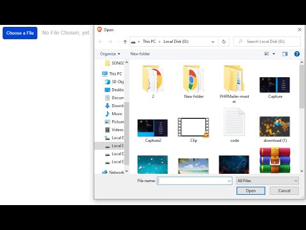Image resolution: width=306 pixels, height=230 pixels.
Task: Expand the File name dropdown arrow
Action: click(x=229, y=181)
